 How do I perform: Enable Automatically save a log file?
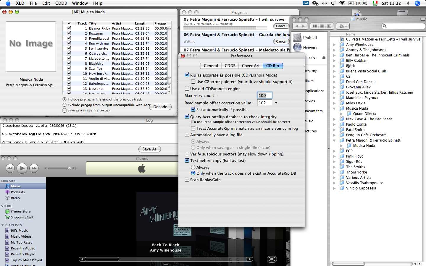pyautogui.click(x=187, y=135)
